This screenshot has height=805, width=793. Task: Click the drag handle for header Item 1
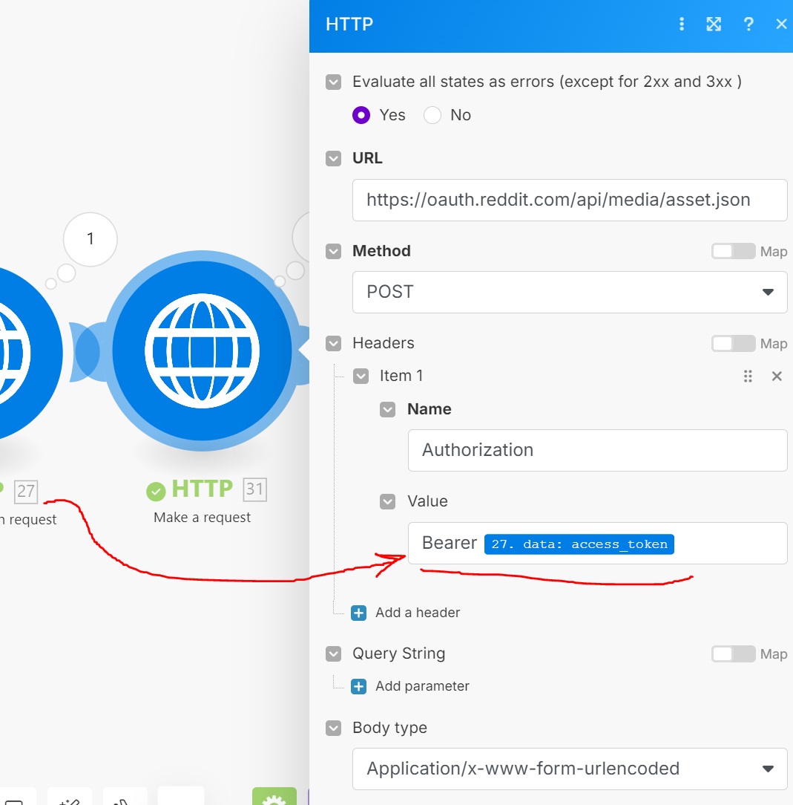[748, 377]
